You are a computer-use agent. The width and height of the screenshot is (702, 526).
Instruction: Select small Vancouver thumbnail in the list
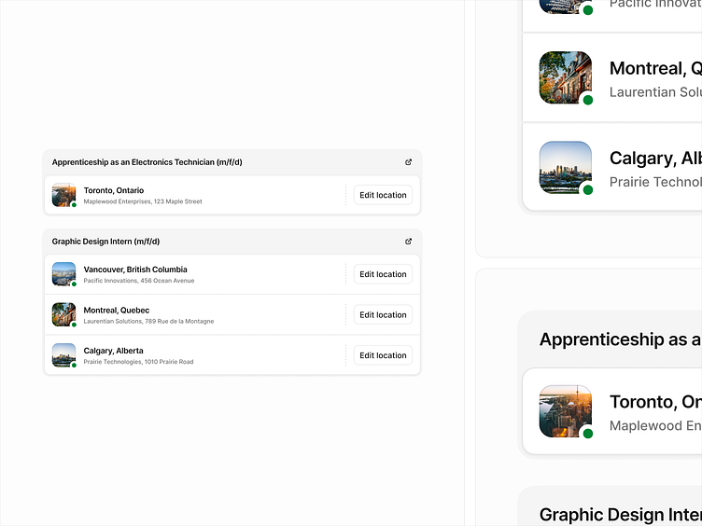63,274
